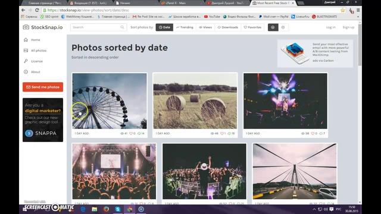Image resolution: width=381 pixels, height=214 pixels.
Task: Open the SEO sprint bookmark
Action: 49,17
